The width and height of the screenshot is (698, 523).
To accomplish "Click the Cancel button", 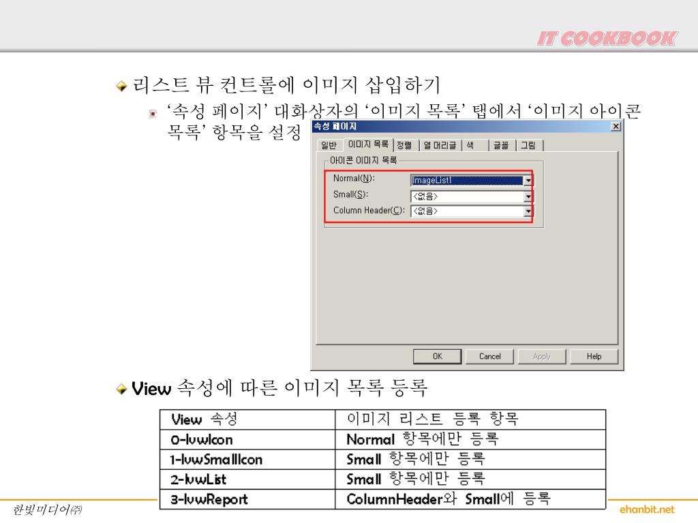I will click(x=489, y=356).
